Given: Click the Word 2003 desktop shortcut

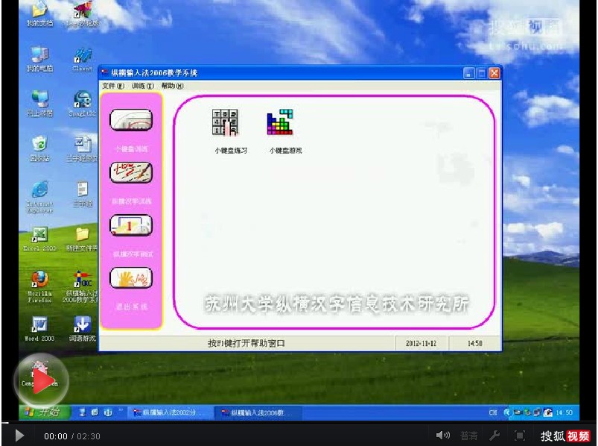Looking at the screenshot, I should click(x=39, y=328).
